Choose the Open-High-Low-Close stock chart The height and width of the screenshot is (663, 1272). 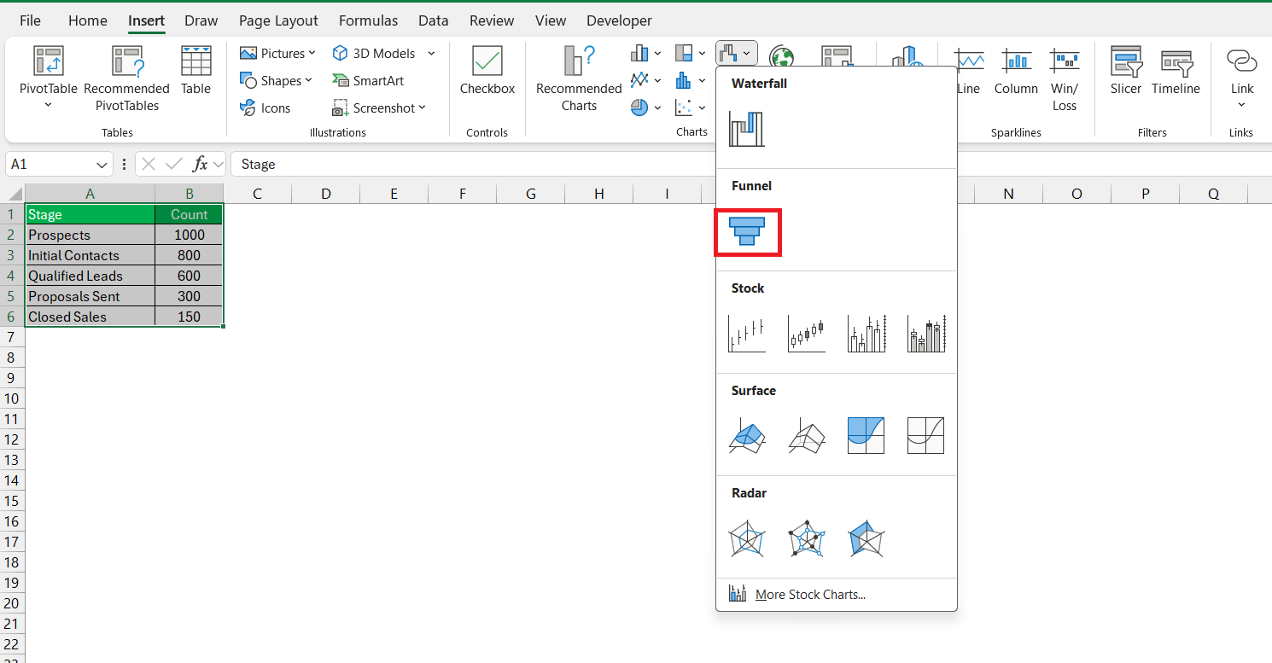[x=807, y=334]
